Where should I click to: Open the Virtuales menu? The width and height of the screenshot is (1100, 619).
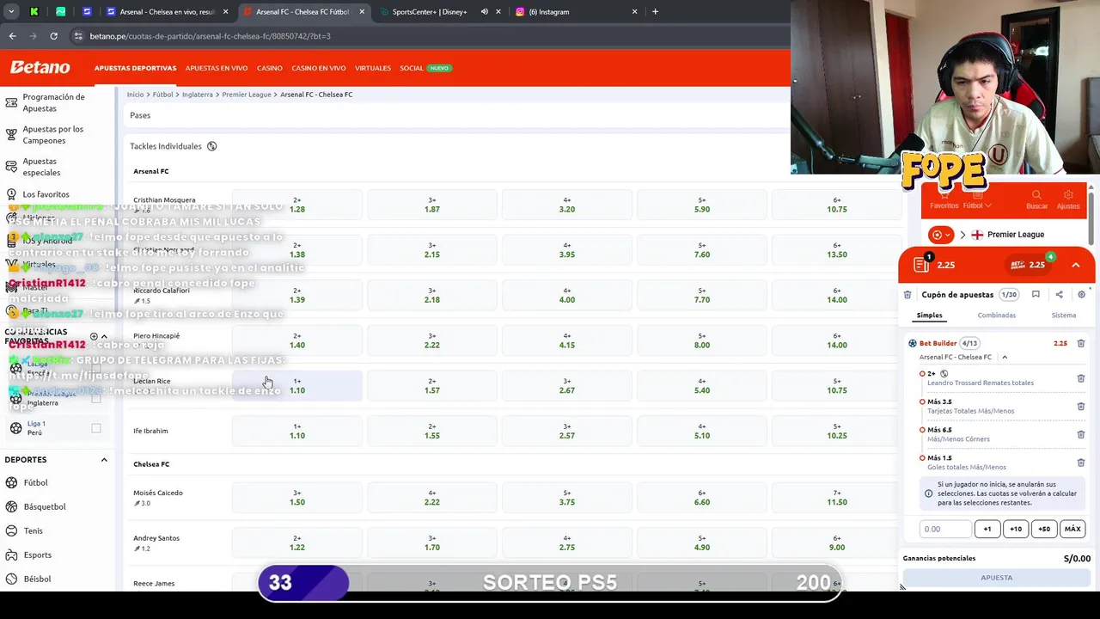373,68
